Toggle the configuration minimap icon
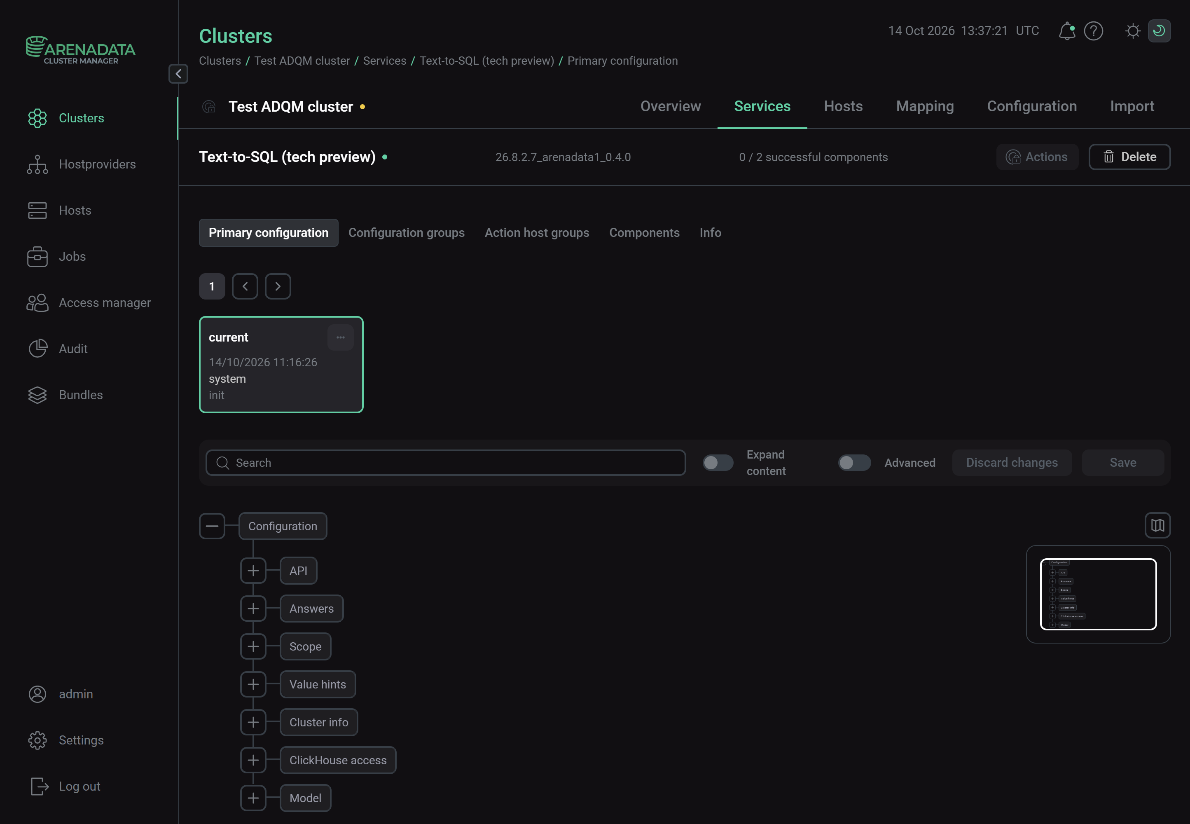 [1157, 526]
